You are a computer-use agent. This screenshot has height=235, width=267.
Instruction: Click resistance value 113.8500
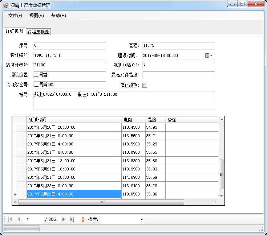tap(134, 194)
